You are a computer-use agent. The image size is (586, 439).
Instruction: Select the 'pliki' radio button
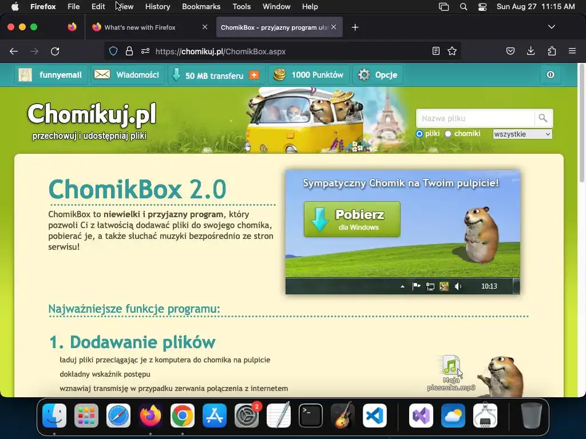pyautogui.click(x=419, y=134)
